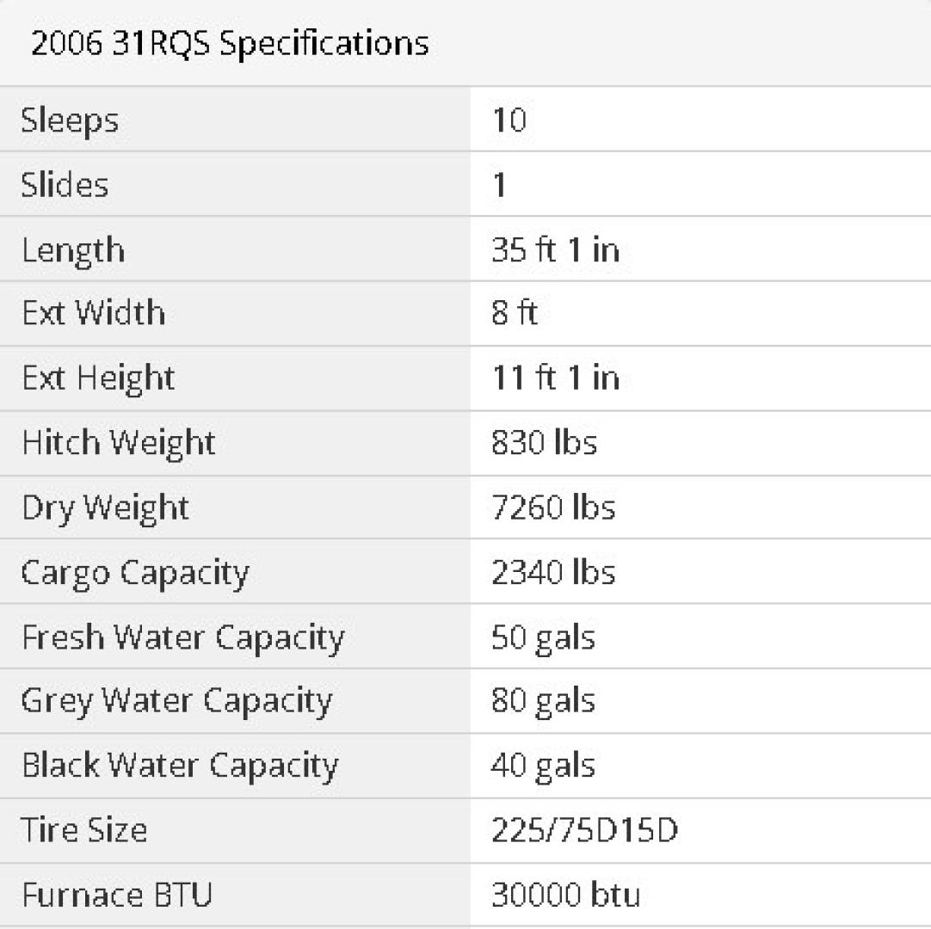Click the 2340 lbs cargo value

[553, 572]
